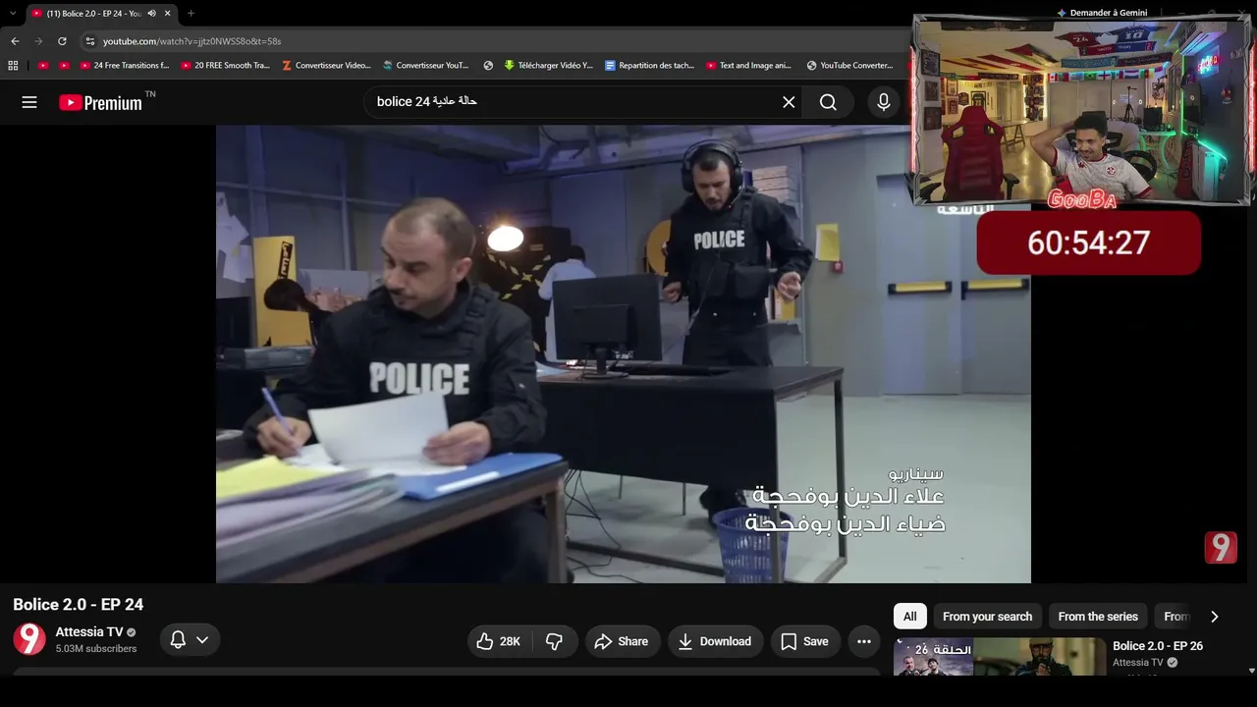The image size is (1257, 707).
Task: Open the Text and Image ani... bookmark
Action: click(x=748, y=66)
